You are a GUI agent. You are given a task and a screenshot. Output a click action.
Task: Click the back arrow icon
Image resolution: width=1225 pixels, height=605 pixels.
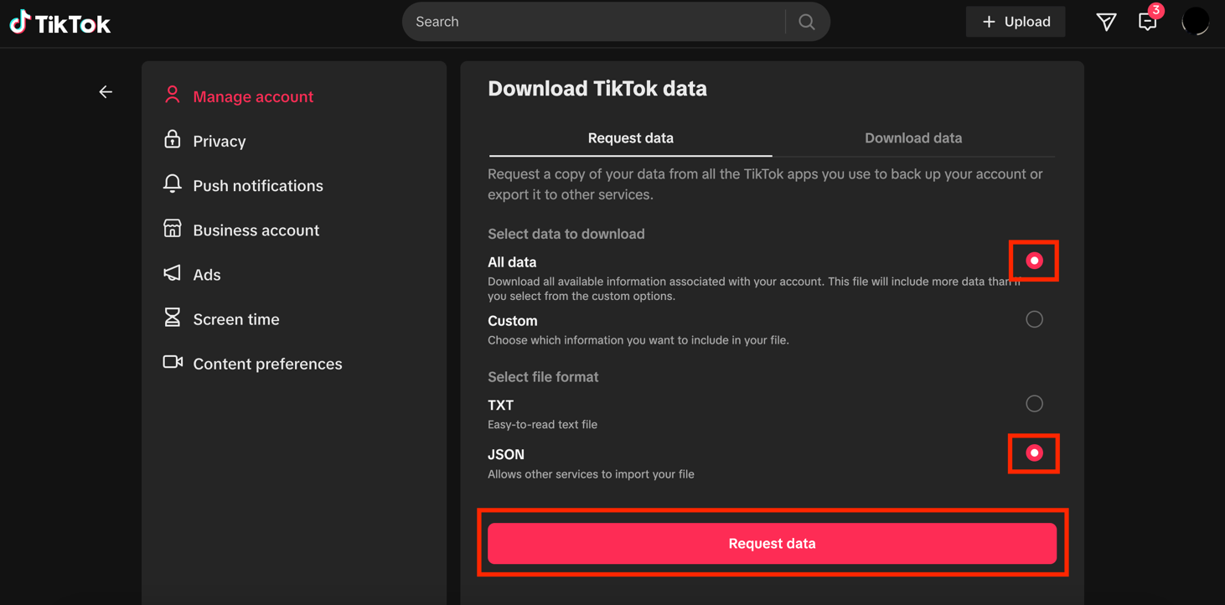click(x=105, y=91)
